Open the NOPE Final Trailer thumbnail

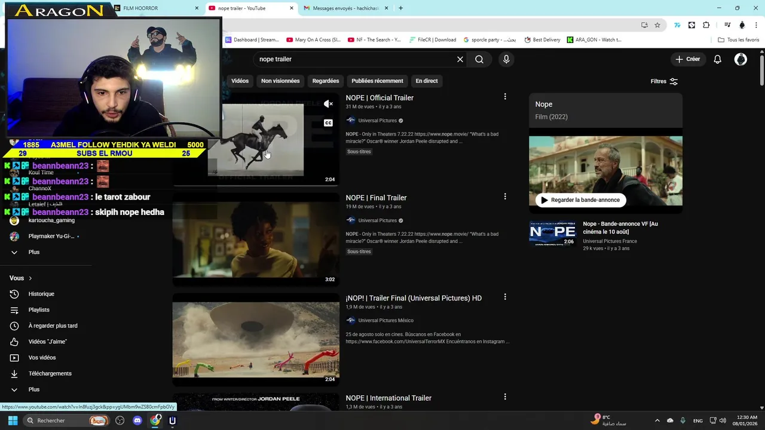point(256,239)
